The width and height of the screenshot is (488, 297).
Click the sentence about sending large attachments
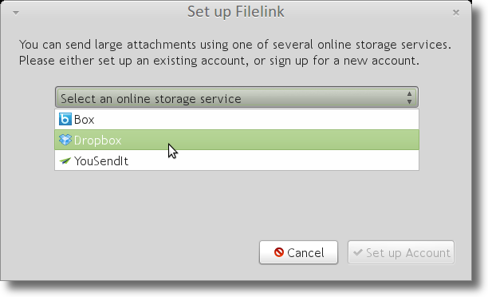pos(235,45)
